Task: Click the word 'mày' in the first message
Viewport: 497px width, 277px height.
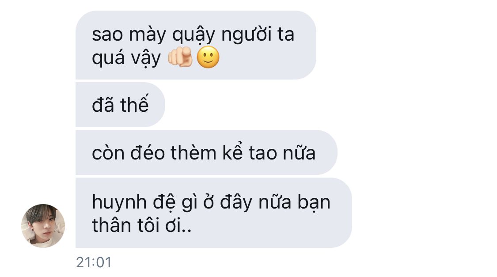Action: pos(148,35)
